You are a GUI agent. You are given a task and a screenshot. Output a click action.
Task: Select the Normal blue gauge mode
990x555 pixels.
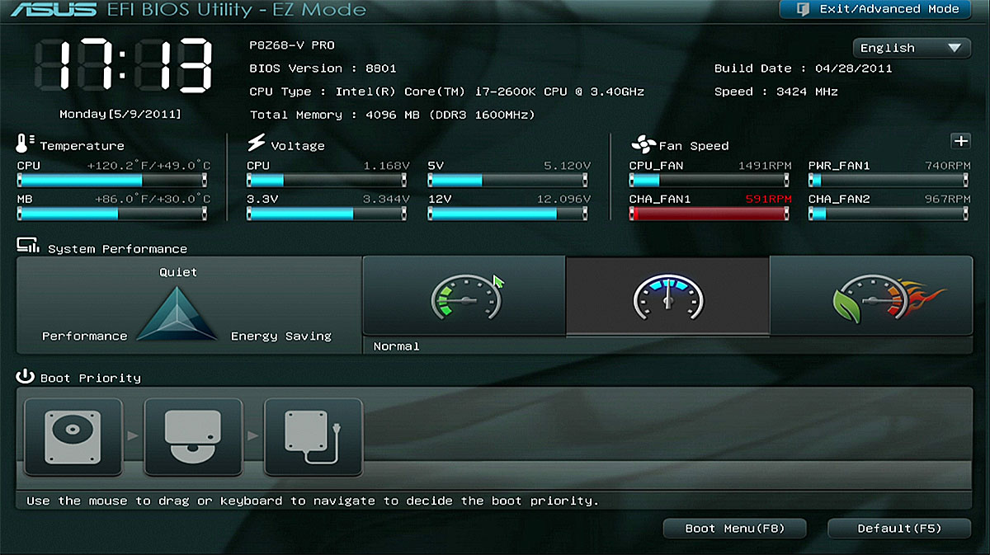click(667, 296)
